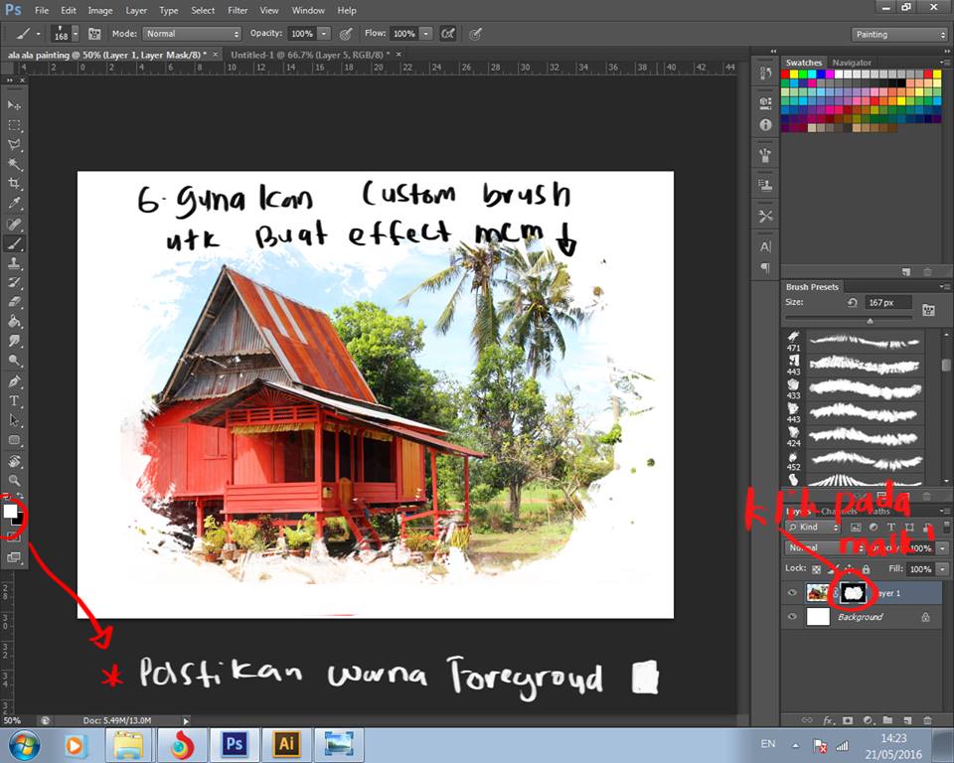Click the Delete layer trash icon
954x763 pixels.
click(926, 719)
